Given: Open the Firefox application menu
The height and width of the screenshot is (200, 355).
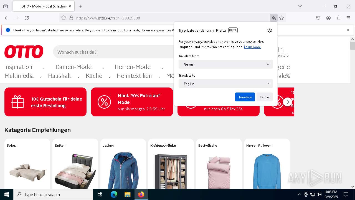Looking at the screenshot, I should (348, 18).
